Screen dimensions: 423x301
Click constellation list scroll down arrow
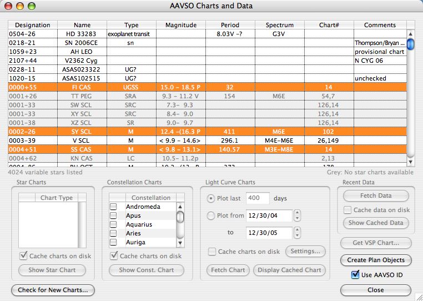coord(180,243)
